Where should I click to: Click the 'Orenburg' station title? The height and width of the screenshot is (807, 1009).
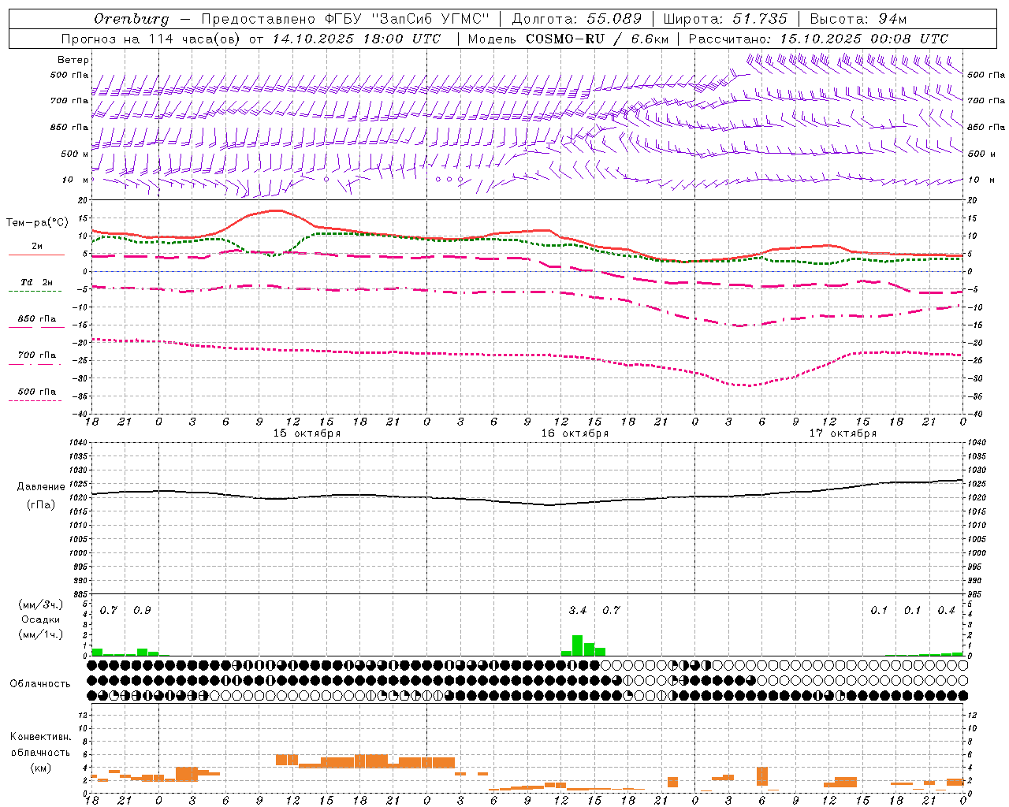(x=131, y=20)
